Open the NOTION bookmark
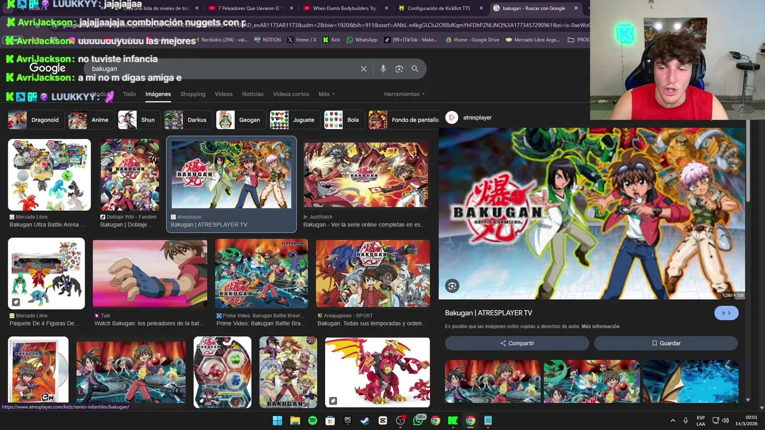 click(267, 40)
